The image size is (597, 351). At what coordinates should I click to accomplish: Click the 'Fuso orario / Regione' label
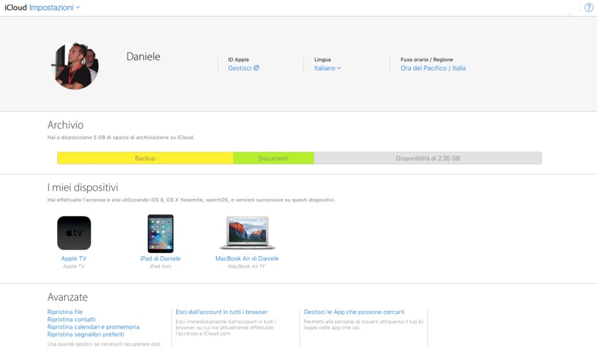pyautogui.click(x=427, y=60)
